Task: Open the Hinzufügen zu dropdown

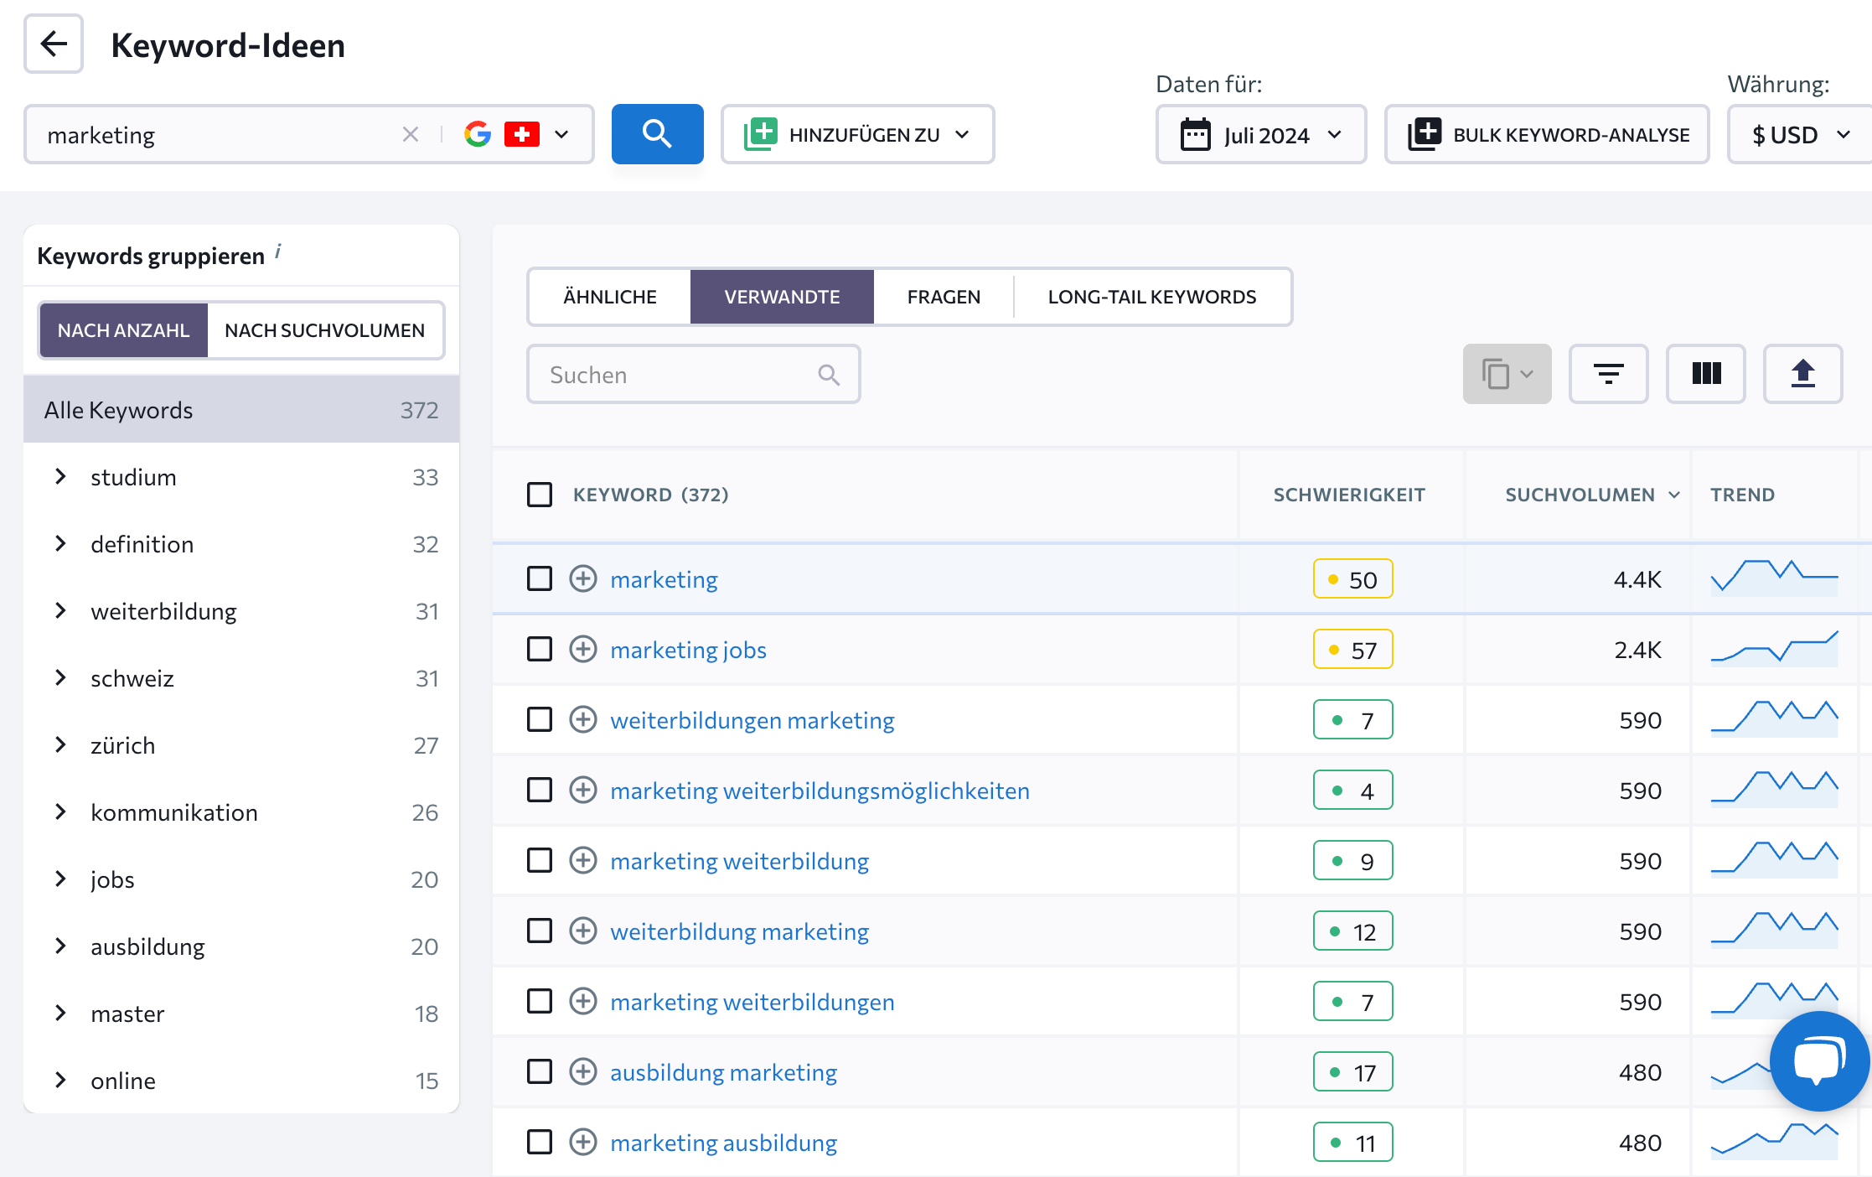Action: [x=857, y=134]
